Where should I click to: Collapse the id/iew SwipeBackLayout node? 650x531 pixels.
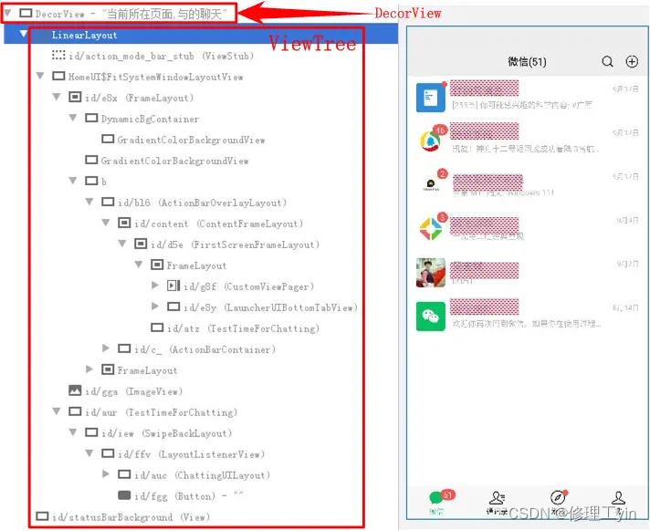click(x=73, y=432)
